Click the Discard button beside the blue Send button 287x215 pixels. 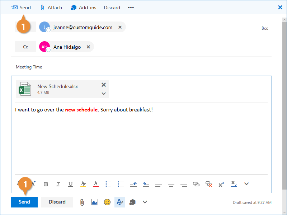tap(57, 202)
